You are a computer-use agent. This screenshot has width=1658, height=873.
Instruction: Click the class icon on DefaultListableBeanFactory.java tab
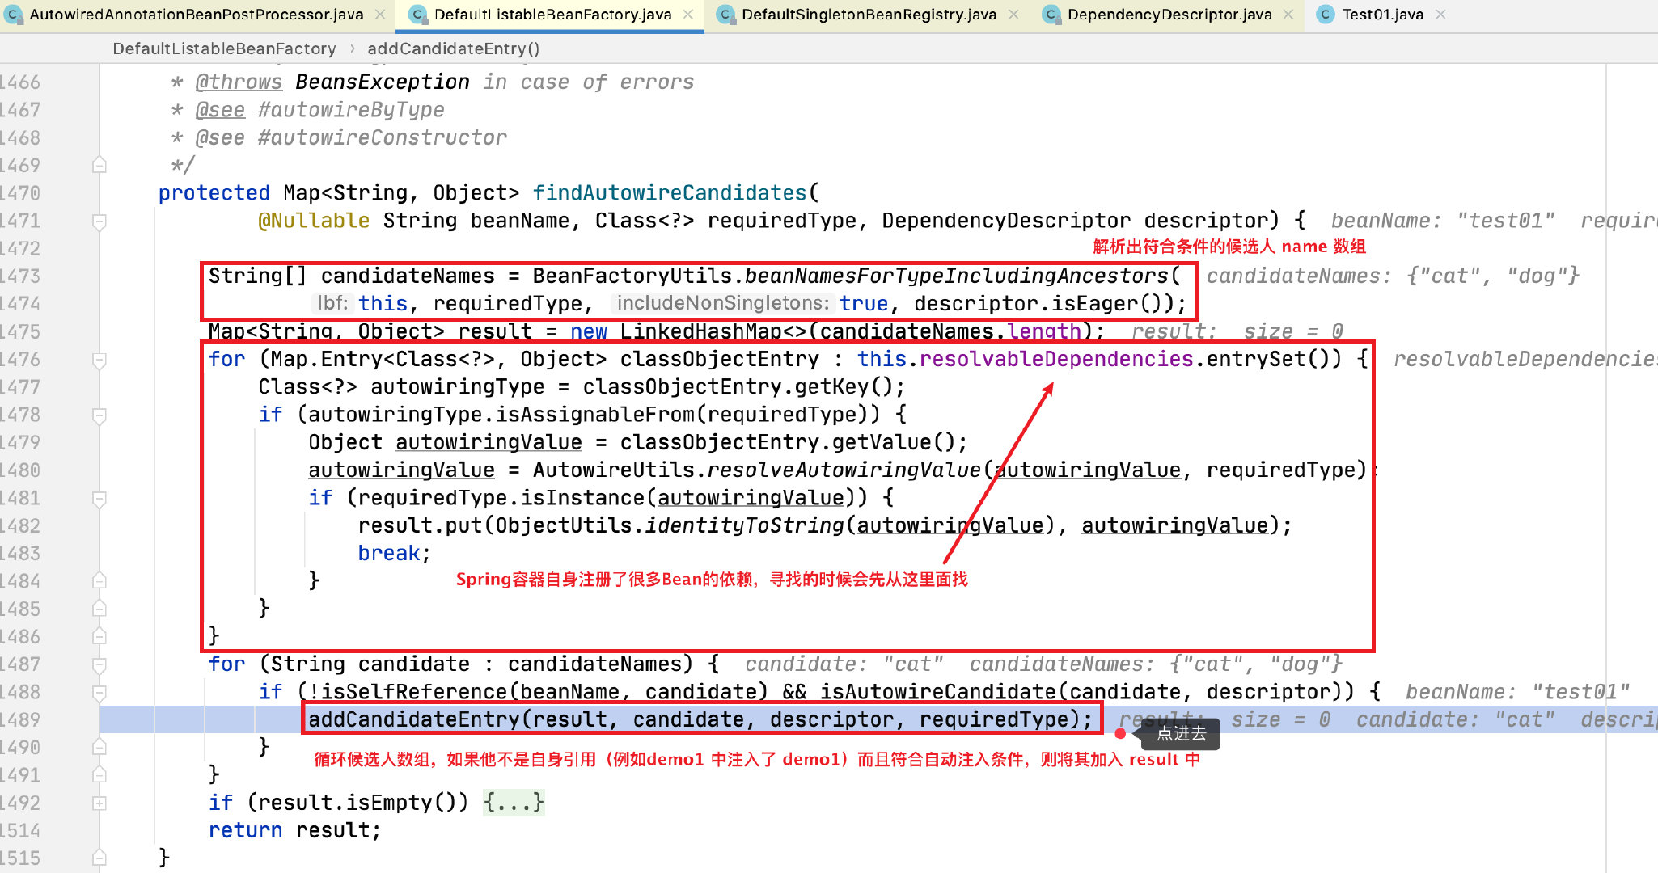pos(417,15)
